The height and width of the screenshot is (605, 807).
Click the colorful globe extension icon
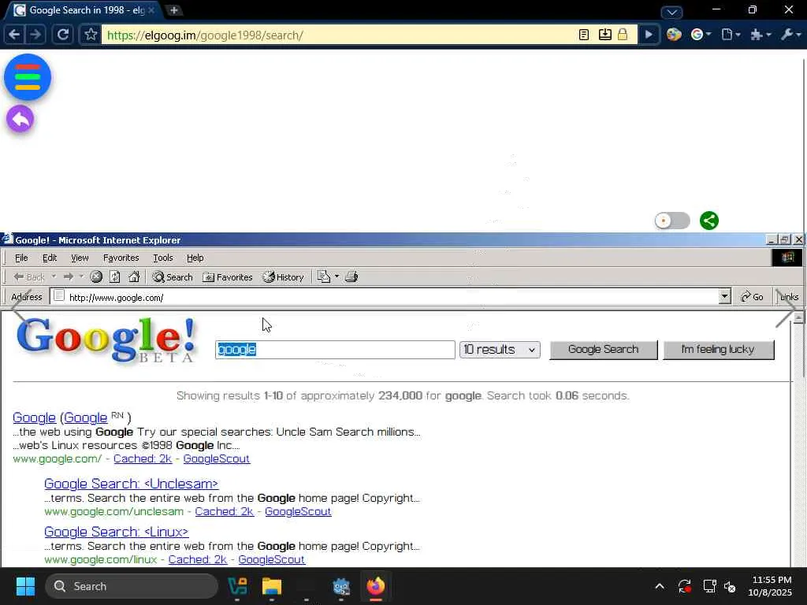point(674,35)
